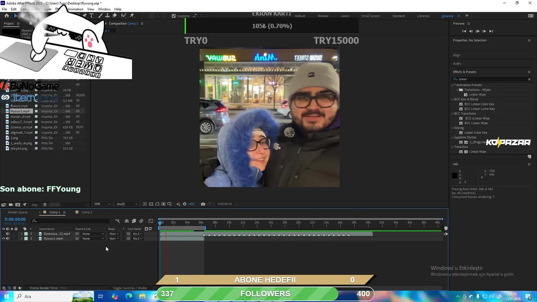537x302 pixels.
Task: Click the new animation preset icon in Effects panel
Action: point(529,157)
